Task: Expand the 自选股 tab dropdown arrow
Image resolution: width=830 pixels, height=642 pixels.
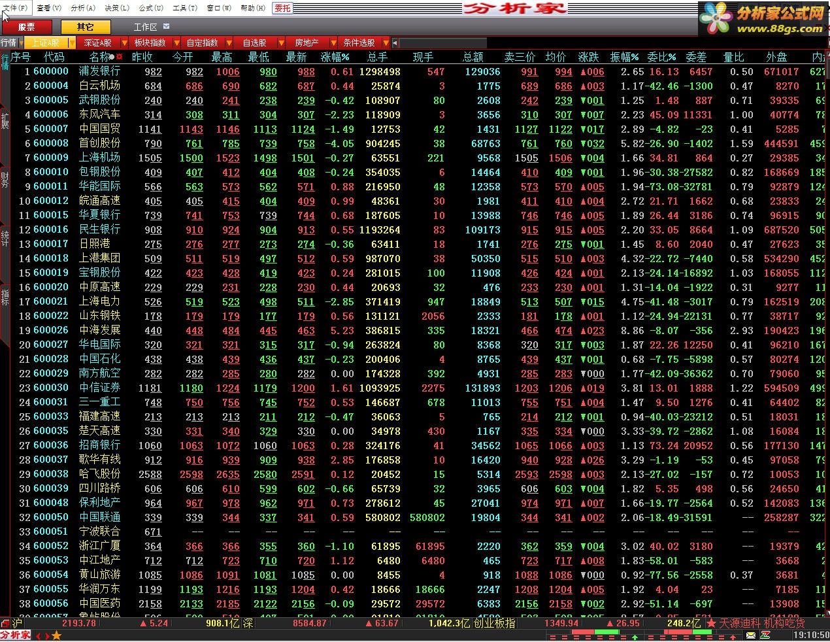Action: coord(282,43)
